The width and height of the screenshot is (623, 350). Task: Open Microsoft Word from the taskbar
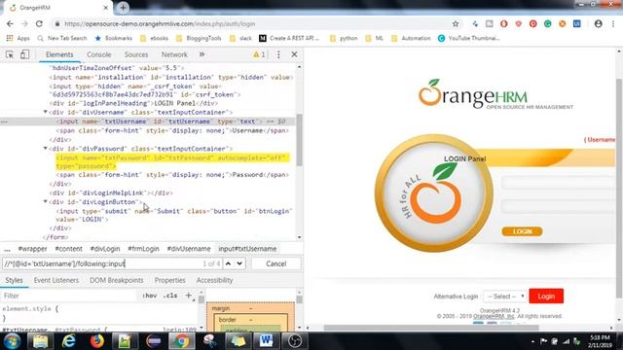pyautogui.click(x=266, y=341)
